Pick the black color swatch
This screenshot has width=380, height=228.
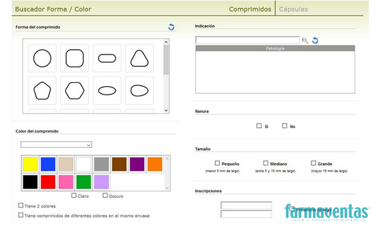30,182
